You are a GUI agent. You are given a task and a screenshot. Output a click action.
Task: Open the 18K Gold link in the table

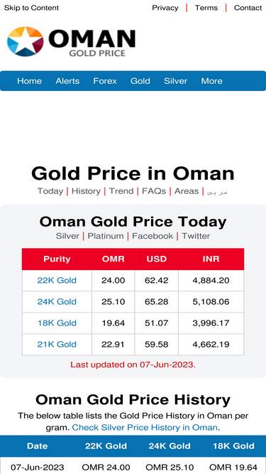[x=57, y=323]
